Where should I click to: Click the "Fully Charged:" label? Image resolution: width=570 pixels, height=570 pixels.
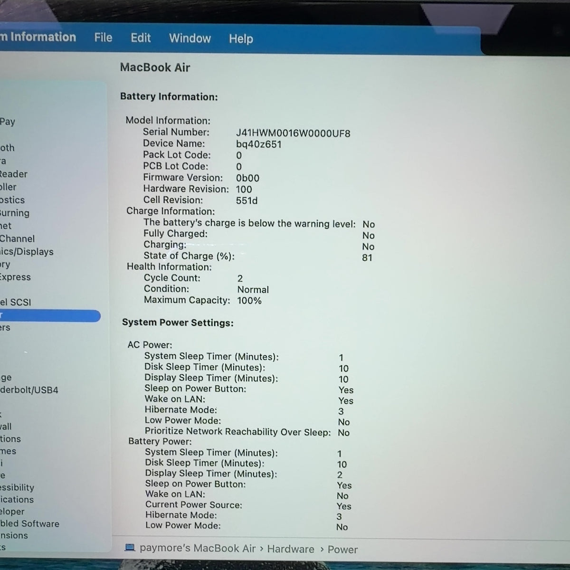(175, 234)
